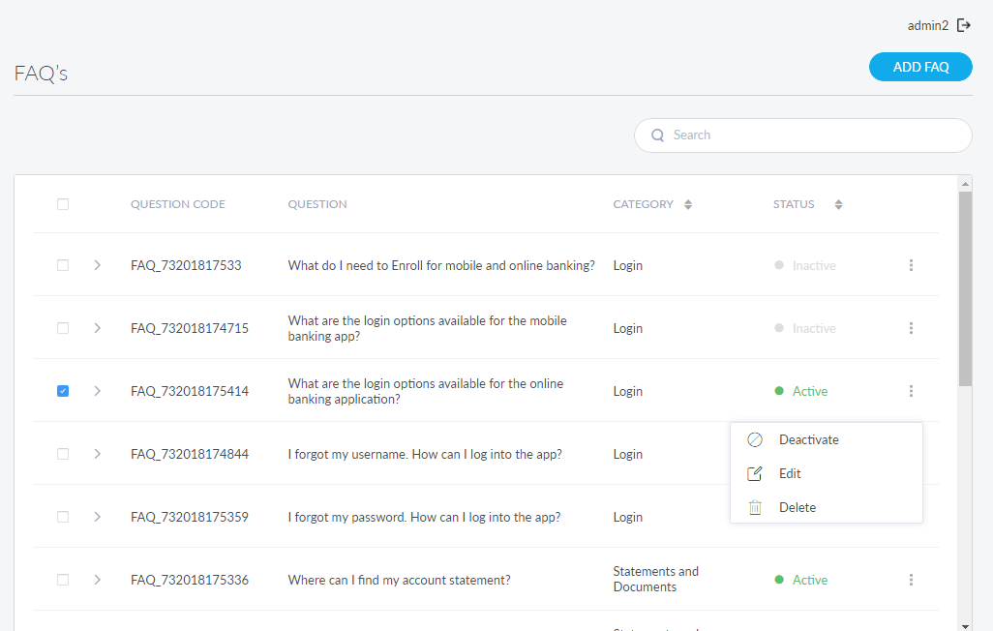Choose Edit in the context menu
Screen dimensions: 993x631
point(789,473)
